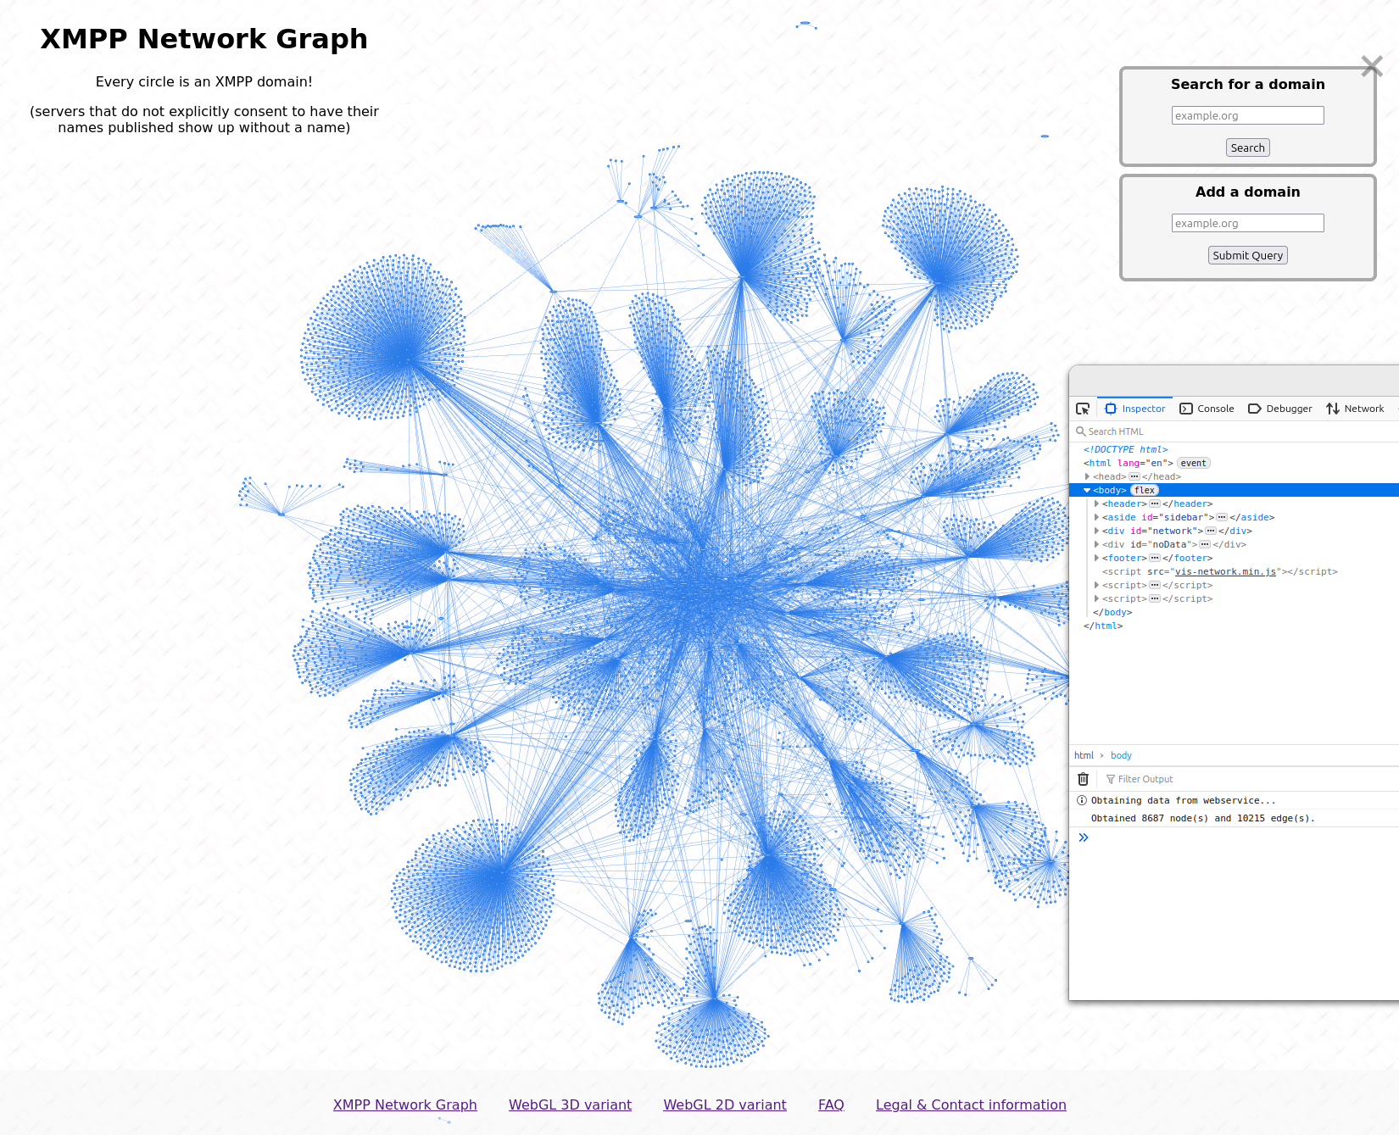Click the ellipsis badge in the aside sidebar node
The height and width of the screenshot is (1135, 1399).
(x=1222, y=517)
